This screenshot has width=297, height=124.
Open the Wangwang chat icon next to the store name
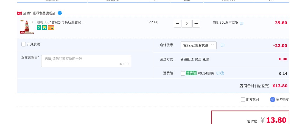pyautogui.click(x=60, y=13)
